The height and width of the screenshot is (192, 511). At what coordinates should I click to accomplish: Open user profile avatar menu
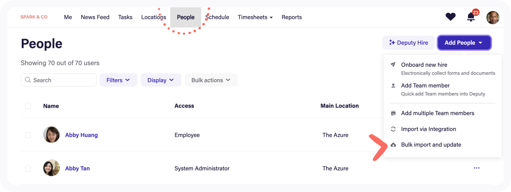pyautogui.click(x=493, y=17)
